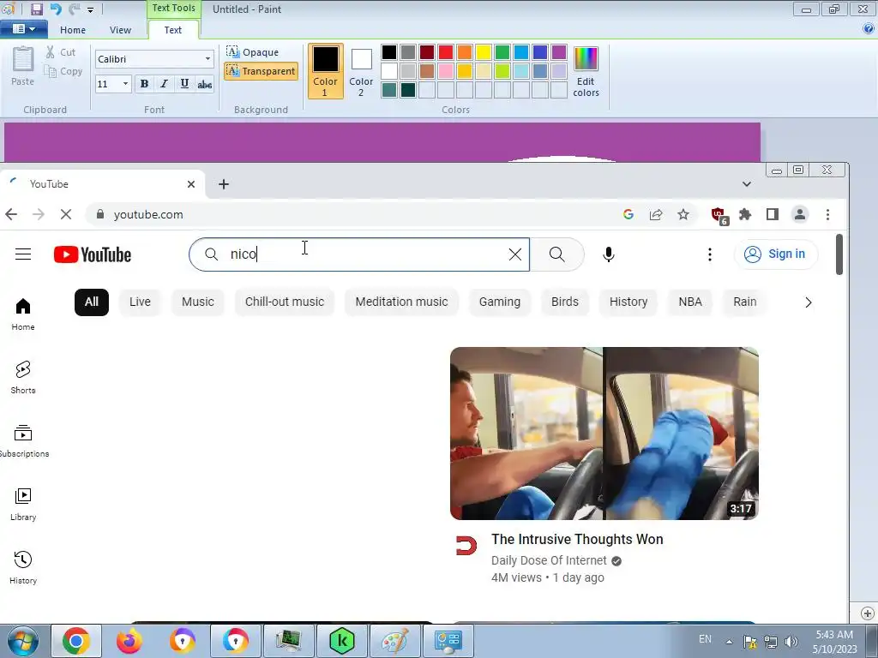The image size is (878, 658).
Task: Toggle Strikethrough text formatting
Action: click(x=204, y=84)
